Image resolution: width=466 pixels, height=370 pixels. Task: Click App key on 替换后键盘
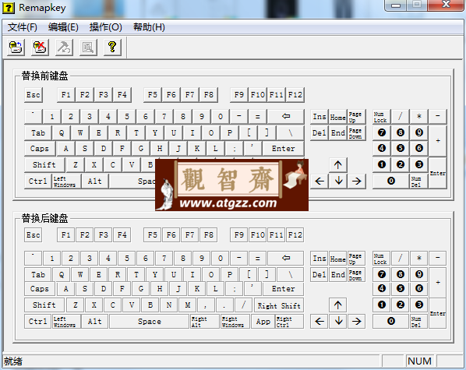pyautogui.click(x=263, y=322)
